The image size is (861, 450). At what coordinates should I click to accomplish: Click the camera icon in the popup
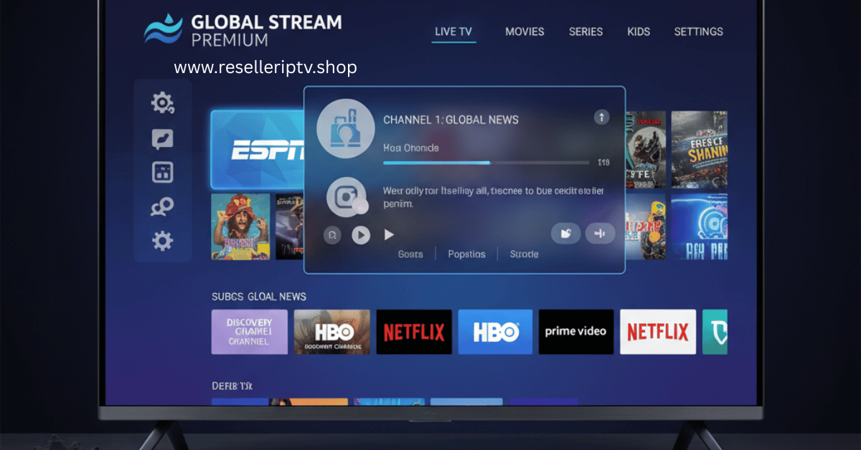tap(347, 197)
